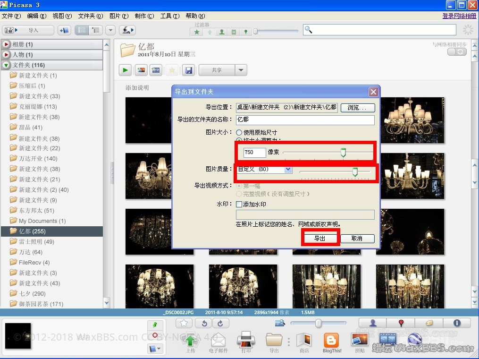Click the Print icon in bottom toolbar
Image resolution: width=479 pixels, height=359 pixels.
(x=246, y=340)
